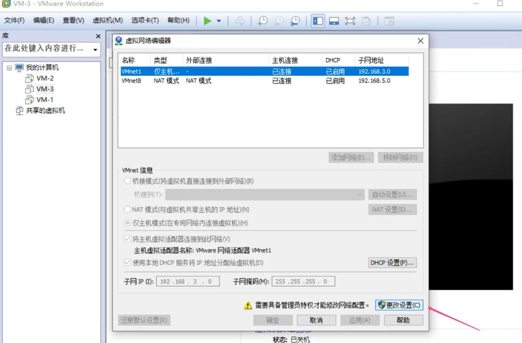522x343 pixels.
Task: Click the VMware Workstation title bar icon
Action: click(6, 4)
